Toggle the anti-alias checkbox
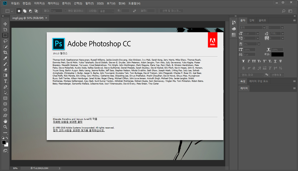 click(x=66, y=11)
